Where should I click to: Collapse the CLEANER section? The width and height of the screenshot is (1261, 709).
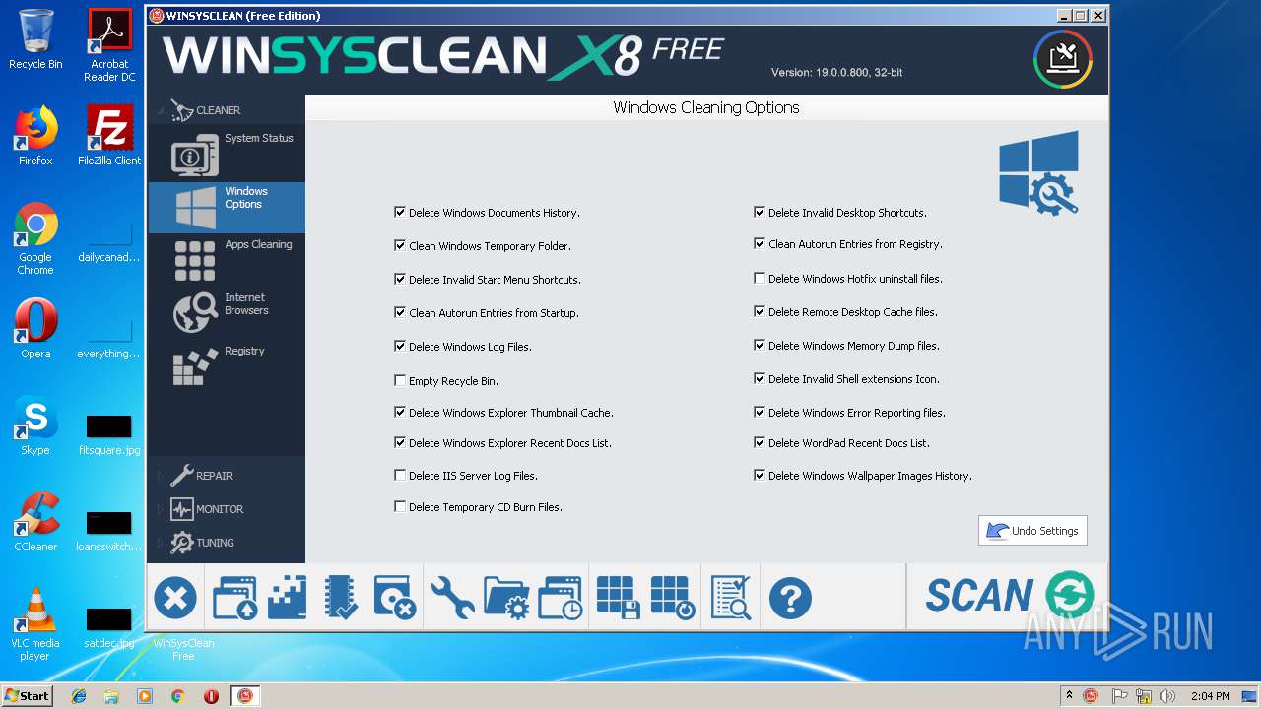[162, 111]
